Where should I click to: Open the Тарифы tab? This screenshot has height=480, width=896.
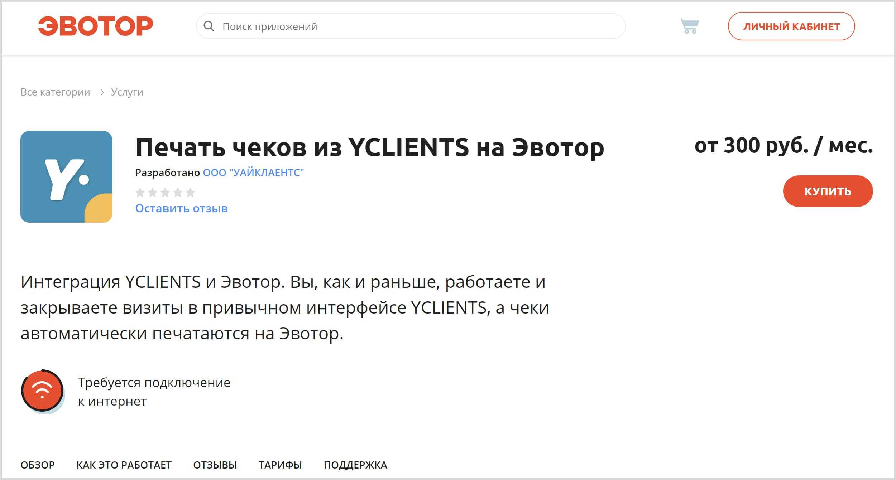click(x=280, y=465)
